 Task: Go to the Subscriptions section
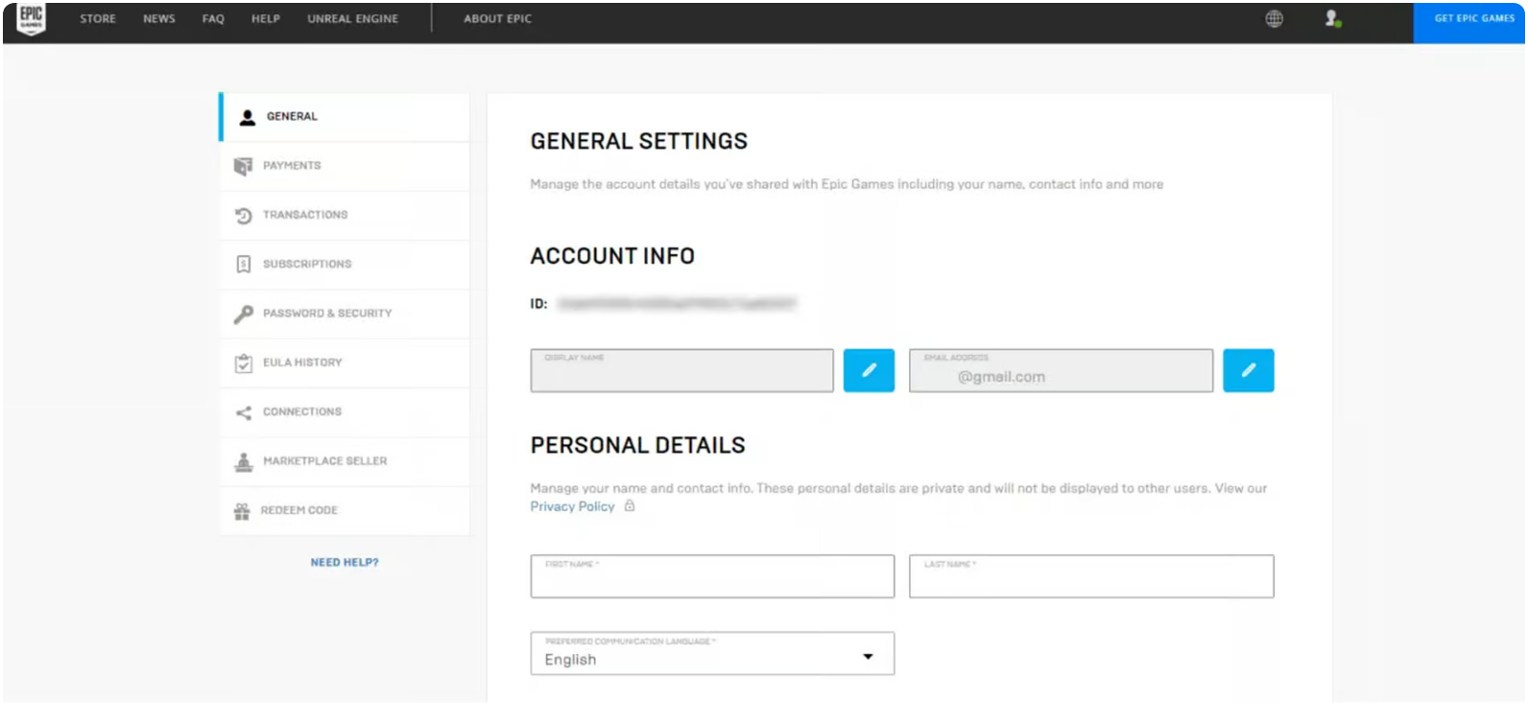pyautogui.click(x=345, y=264)
